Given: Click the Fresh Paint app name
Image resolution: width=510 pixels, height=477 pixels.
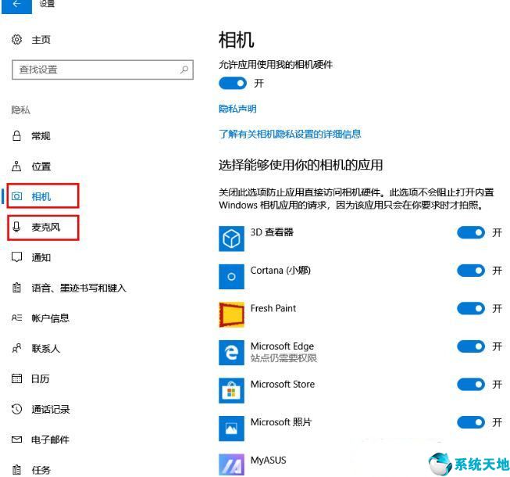Looking at the screenshot, I should tap(273, 308).
